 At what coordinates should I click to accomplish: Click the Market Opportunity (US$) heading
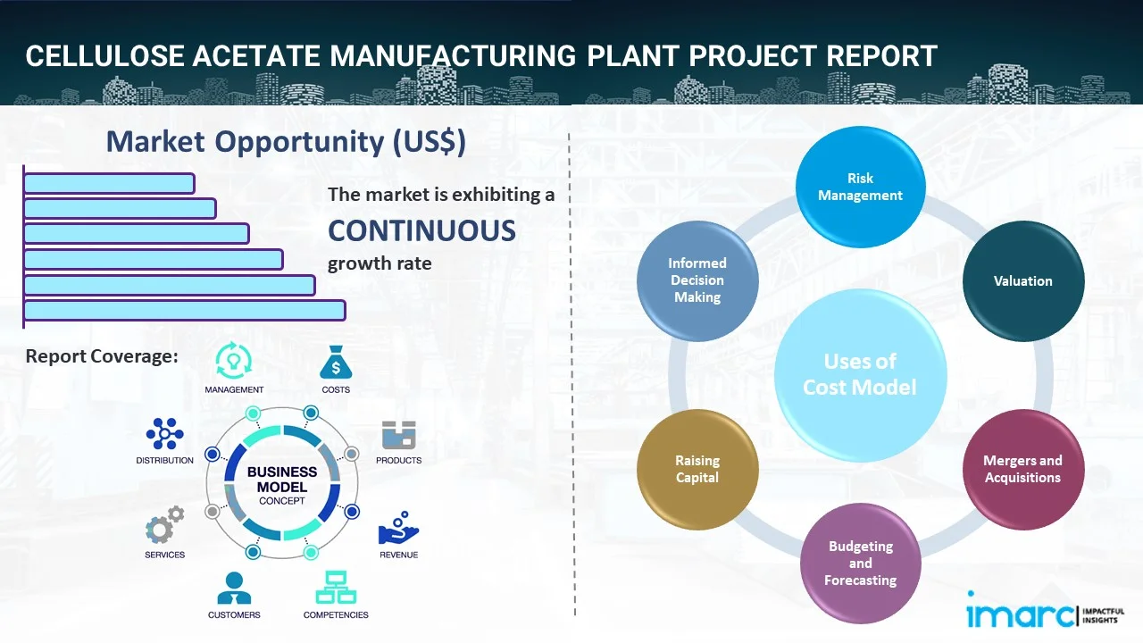coord(286,142)
